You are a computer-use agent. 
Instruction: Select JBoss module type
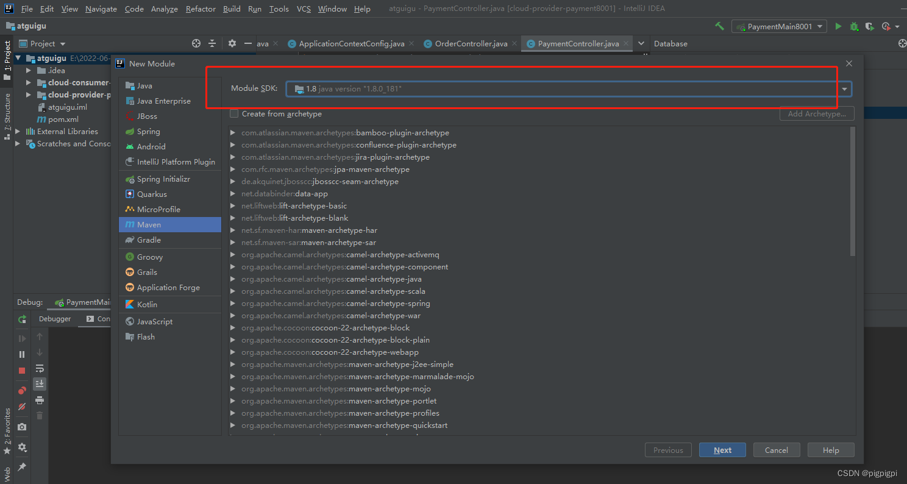click(x=170, y=116)
